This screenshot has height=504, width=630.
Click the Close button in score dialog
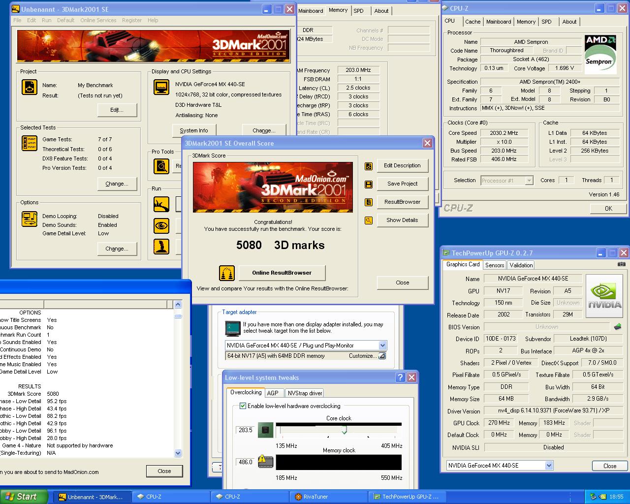coord(402,283)
